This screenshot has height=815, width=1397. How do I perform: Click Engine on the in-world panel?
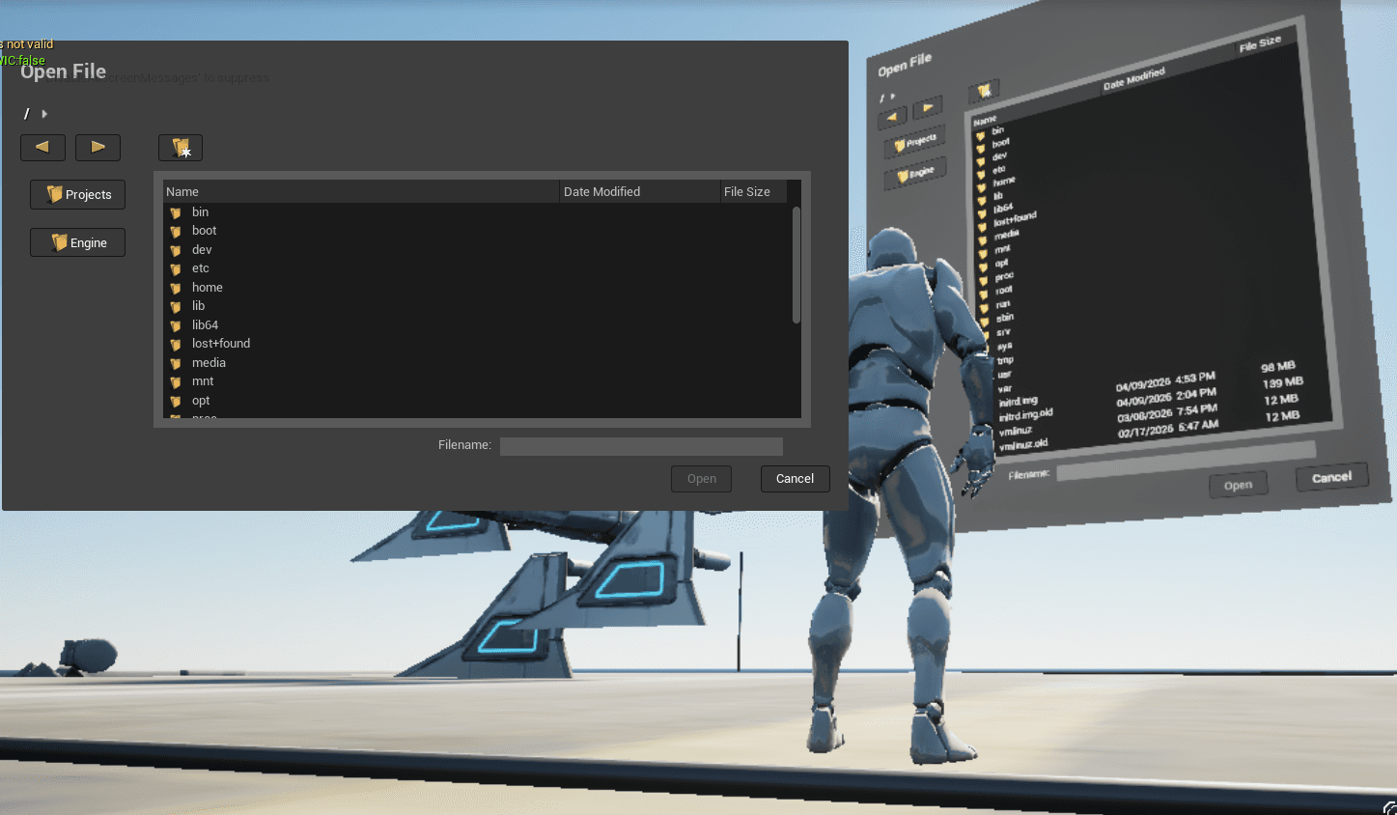point(915,174)
